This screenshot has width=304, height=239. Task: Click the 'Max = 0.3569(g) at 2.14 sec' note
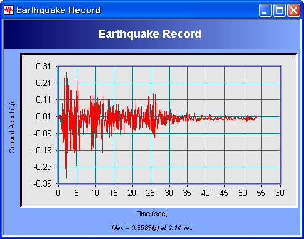pos(152,228)
